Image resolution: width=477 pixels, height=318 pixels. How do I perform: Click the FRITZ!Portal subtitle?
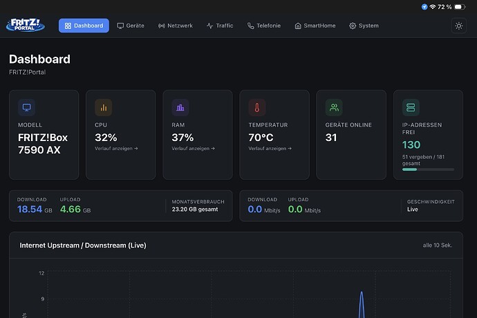tap(28, 72)
